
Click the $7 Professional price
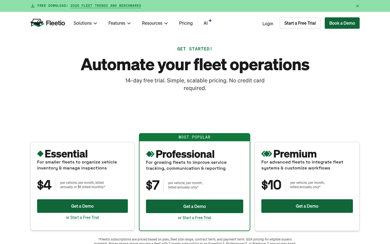tap(153, 185)
